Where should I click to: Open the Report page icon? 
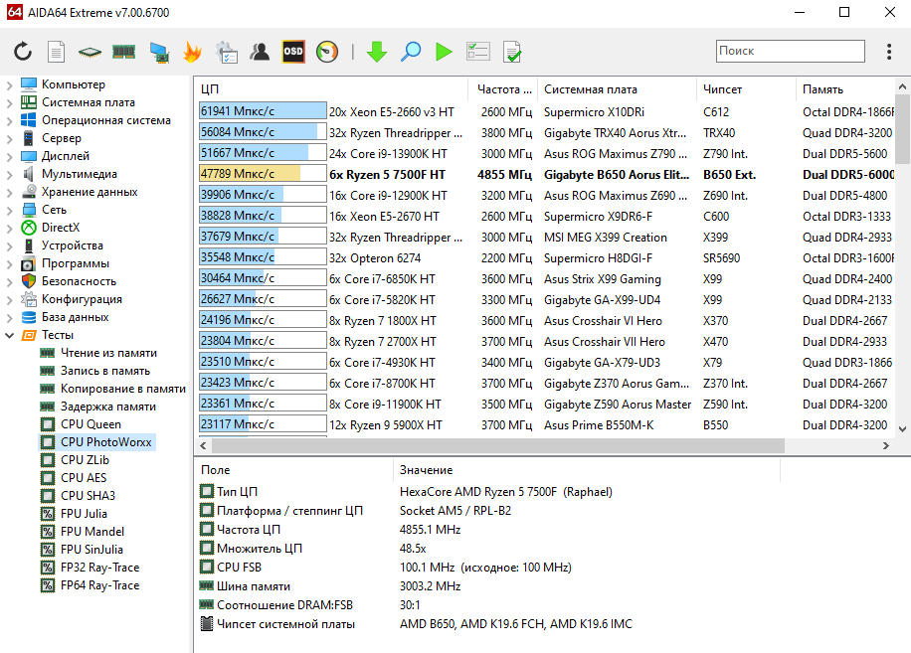click(56, 52)
